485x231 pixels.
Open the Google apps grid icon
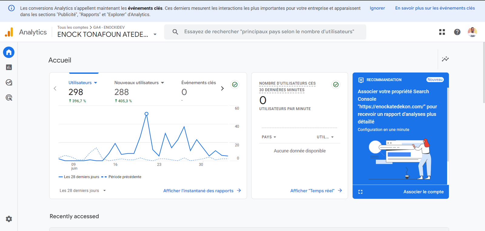pyautogui.click(x=442, y=32)
